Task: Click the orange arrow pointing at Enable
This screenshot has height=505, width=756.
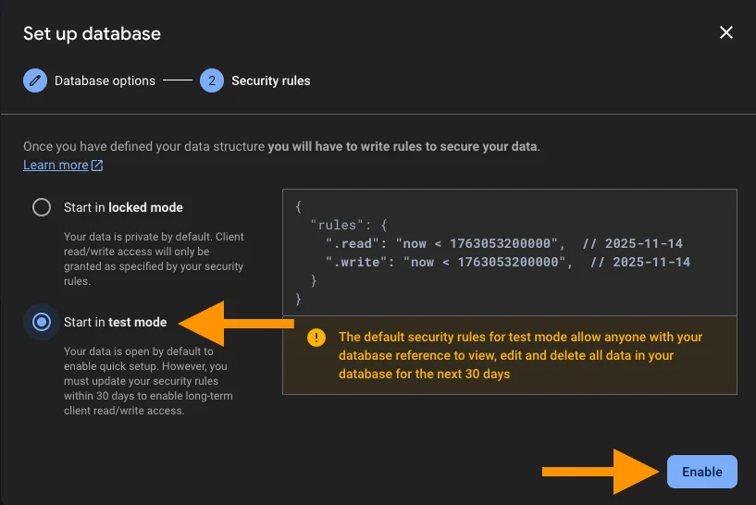Action: pyautogui.click(x=601, y=472)
